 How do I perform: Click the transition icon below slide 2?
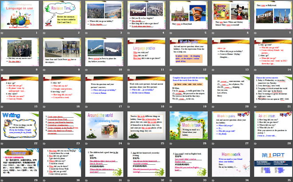click(45, 33)
